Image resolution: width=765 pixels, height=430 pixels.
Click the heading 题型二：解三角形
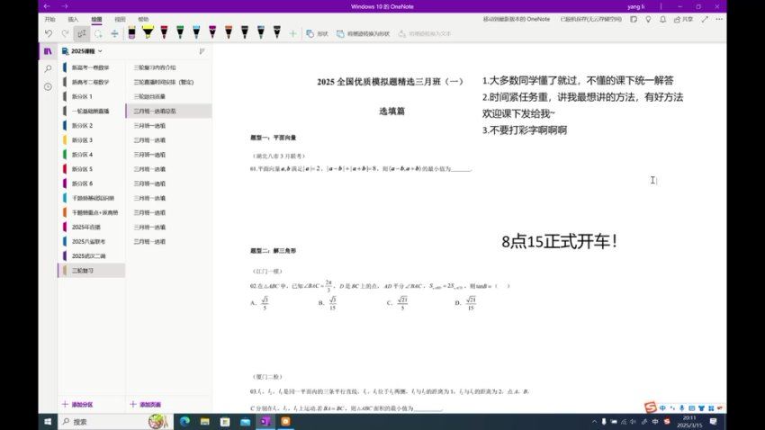coord(274,251)
